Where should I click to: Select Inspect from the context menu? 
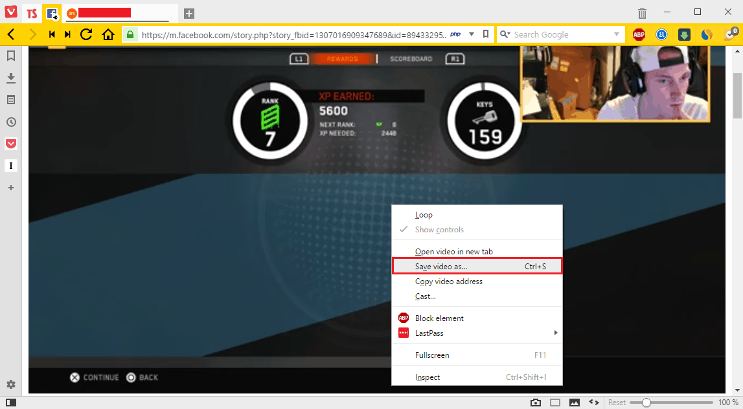[x=477, y=377]
